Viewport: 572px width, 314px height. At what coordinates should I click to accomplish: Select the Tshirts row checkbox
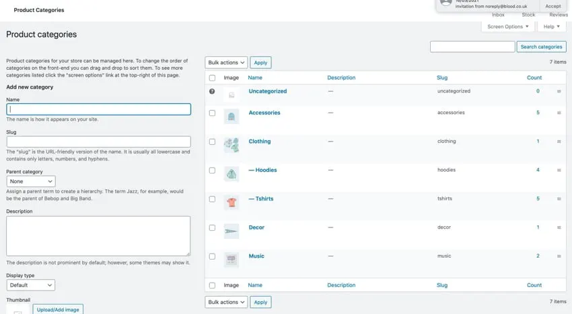point(212,199)
